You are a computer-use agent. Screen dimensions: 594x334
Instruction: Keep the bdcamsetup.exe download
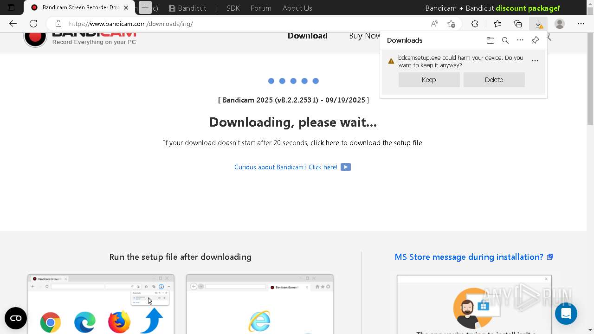(x=429, y=80)
